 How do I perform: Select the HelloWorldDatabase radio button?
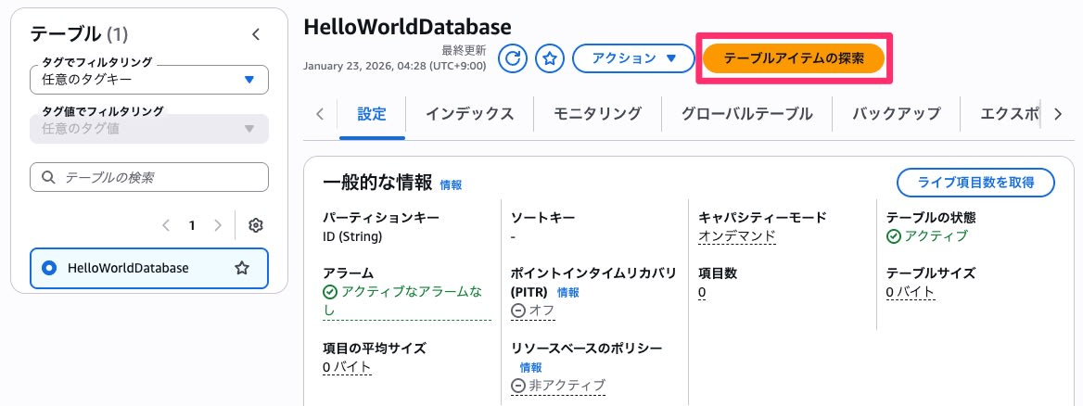coord(49,268)
